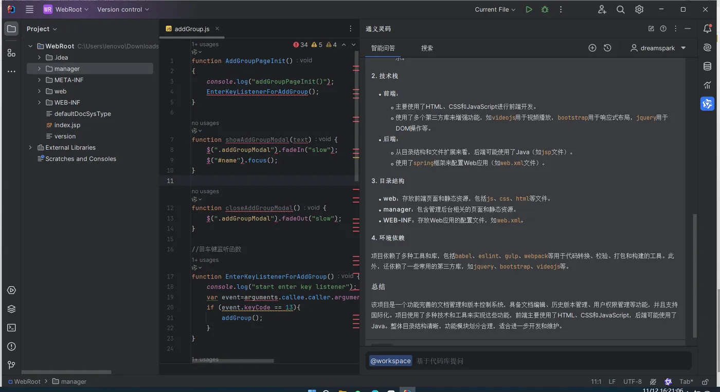Expand the WEB-INF folder
The image size is (720, 392).
pyautogui.click(x=39, y=103)
